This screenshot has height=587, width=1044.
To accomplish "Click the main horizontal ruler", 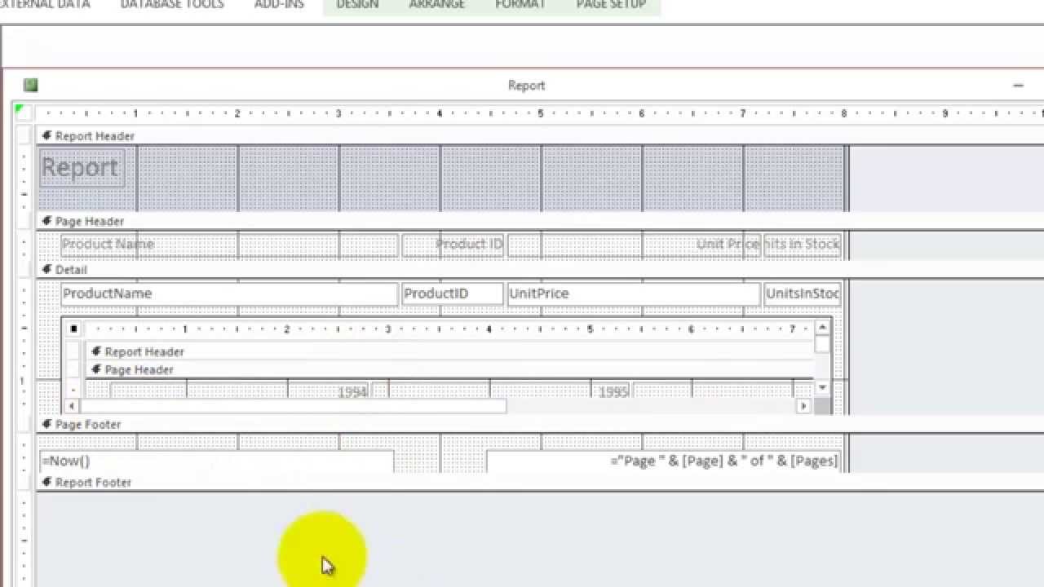I will pyautogui.click(x=538, y=113).
